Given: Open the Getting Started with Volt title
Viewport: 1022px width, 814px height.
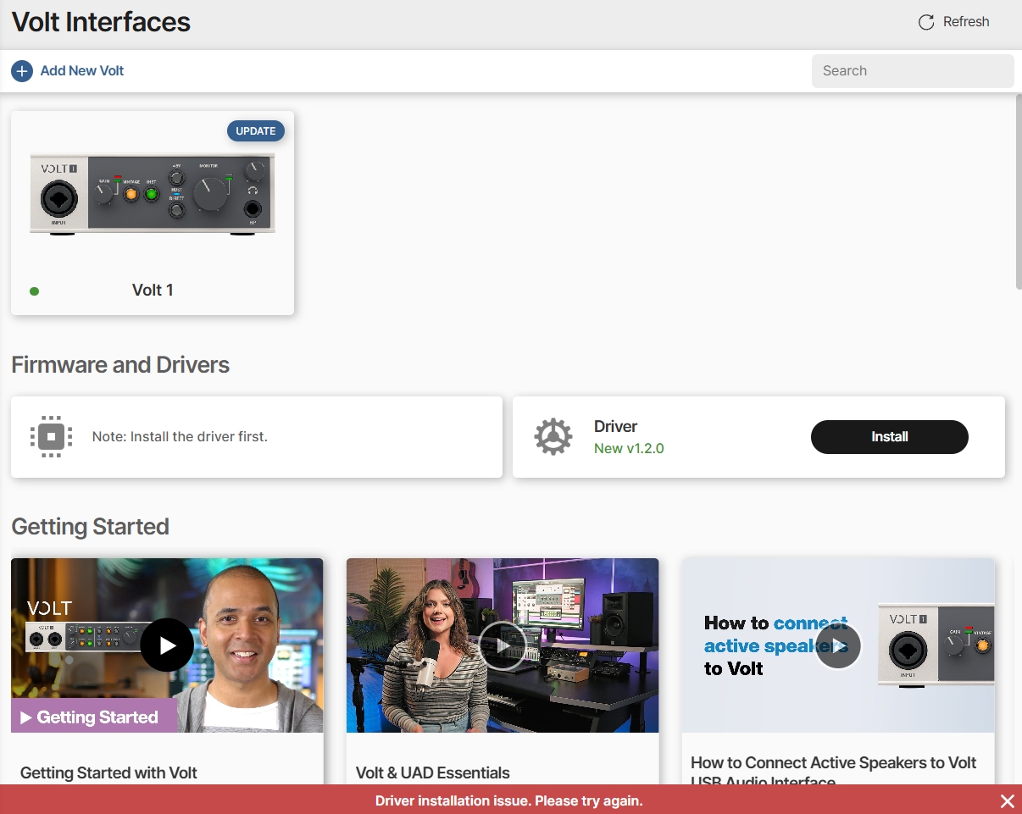Looking at the screenshot, I should point(108,772).
